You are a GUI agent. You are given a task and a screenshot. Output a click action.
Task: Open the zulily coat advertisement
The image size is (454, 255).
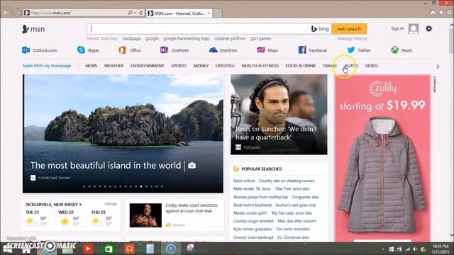pos(382,158)
